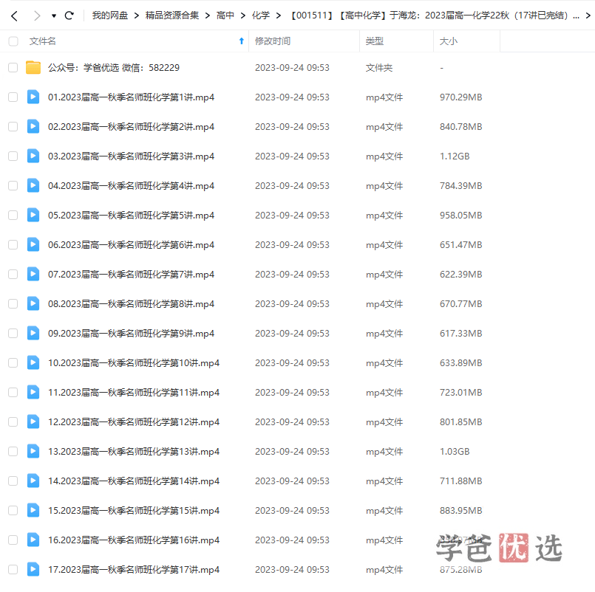Viewport: 595px width, 592px height.
Task: Tick checkbox for 第3讲.mp4 file
Action: [x=13, y=156]
